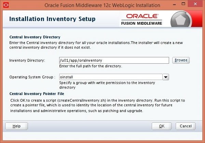Confirm with the OK button

tap(162, 126)
